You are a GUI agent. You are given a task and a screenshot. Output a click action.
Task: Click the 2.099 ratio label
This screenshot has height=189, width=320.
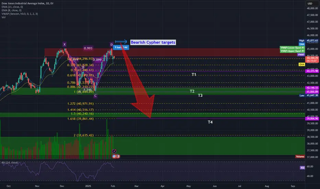[97, 60]
